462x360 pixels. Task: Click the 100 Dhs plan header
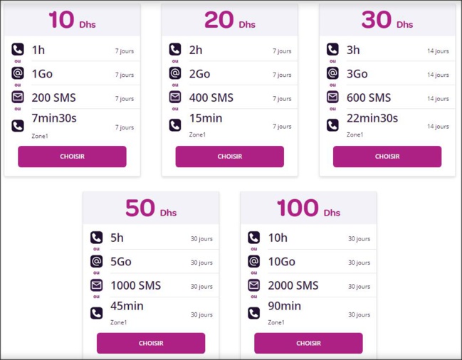[x=308, y=208]
